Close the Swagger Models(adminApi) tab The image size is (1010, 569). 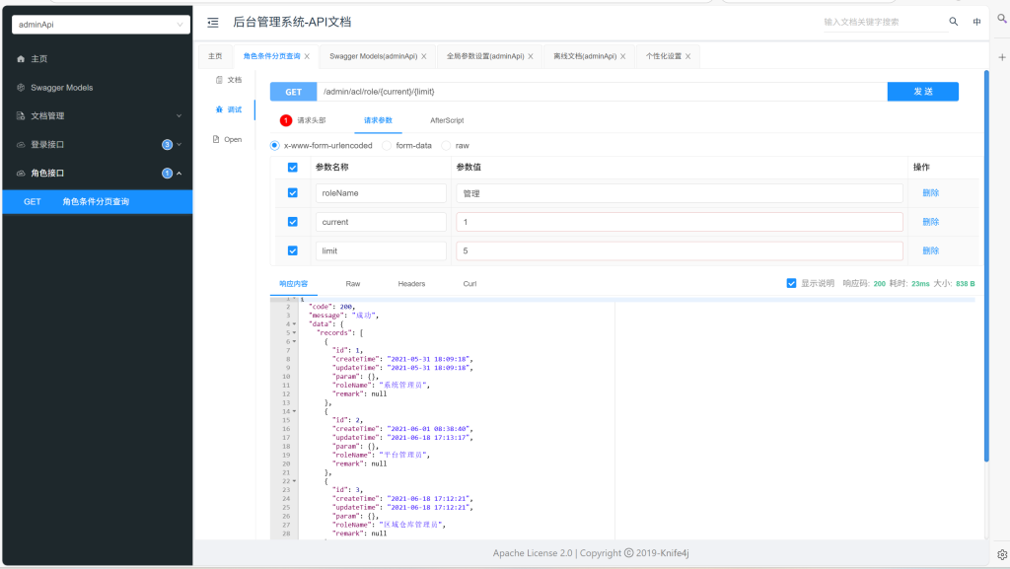[424, 56]
